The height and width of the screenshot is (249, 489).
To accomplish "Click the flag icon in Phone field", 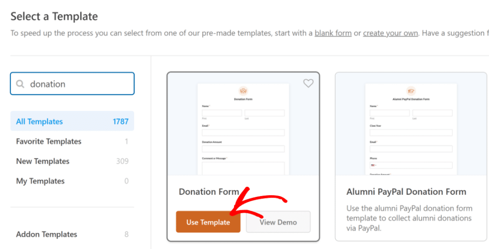I will pyautogui.click(x=373, y=165).
